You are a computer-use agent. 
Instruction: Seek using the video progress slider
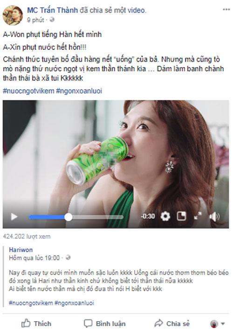point(76,217)
